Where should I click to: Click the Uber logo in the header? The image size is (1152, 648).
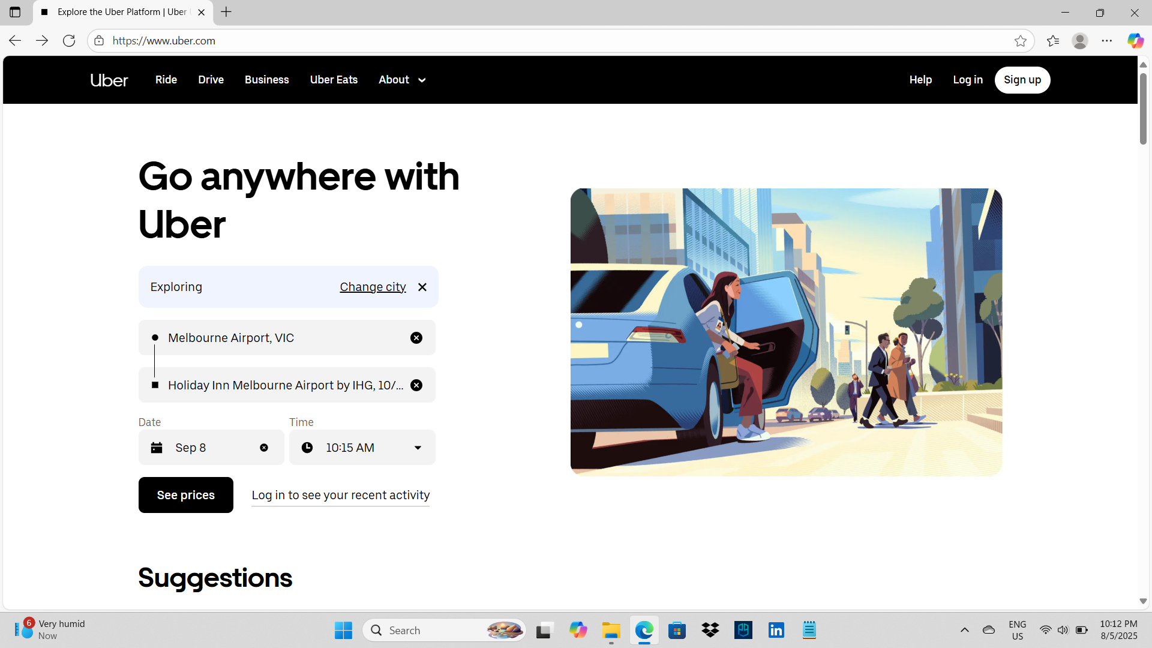(109, 80)
